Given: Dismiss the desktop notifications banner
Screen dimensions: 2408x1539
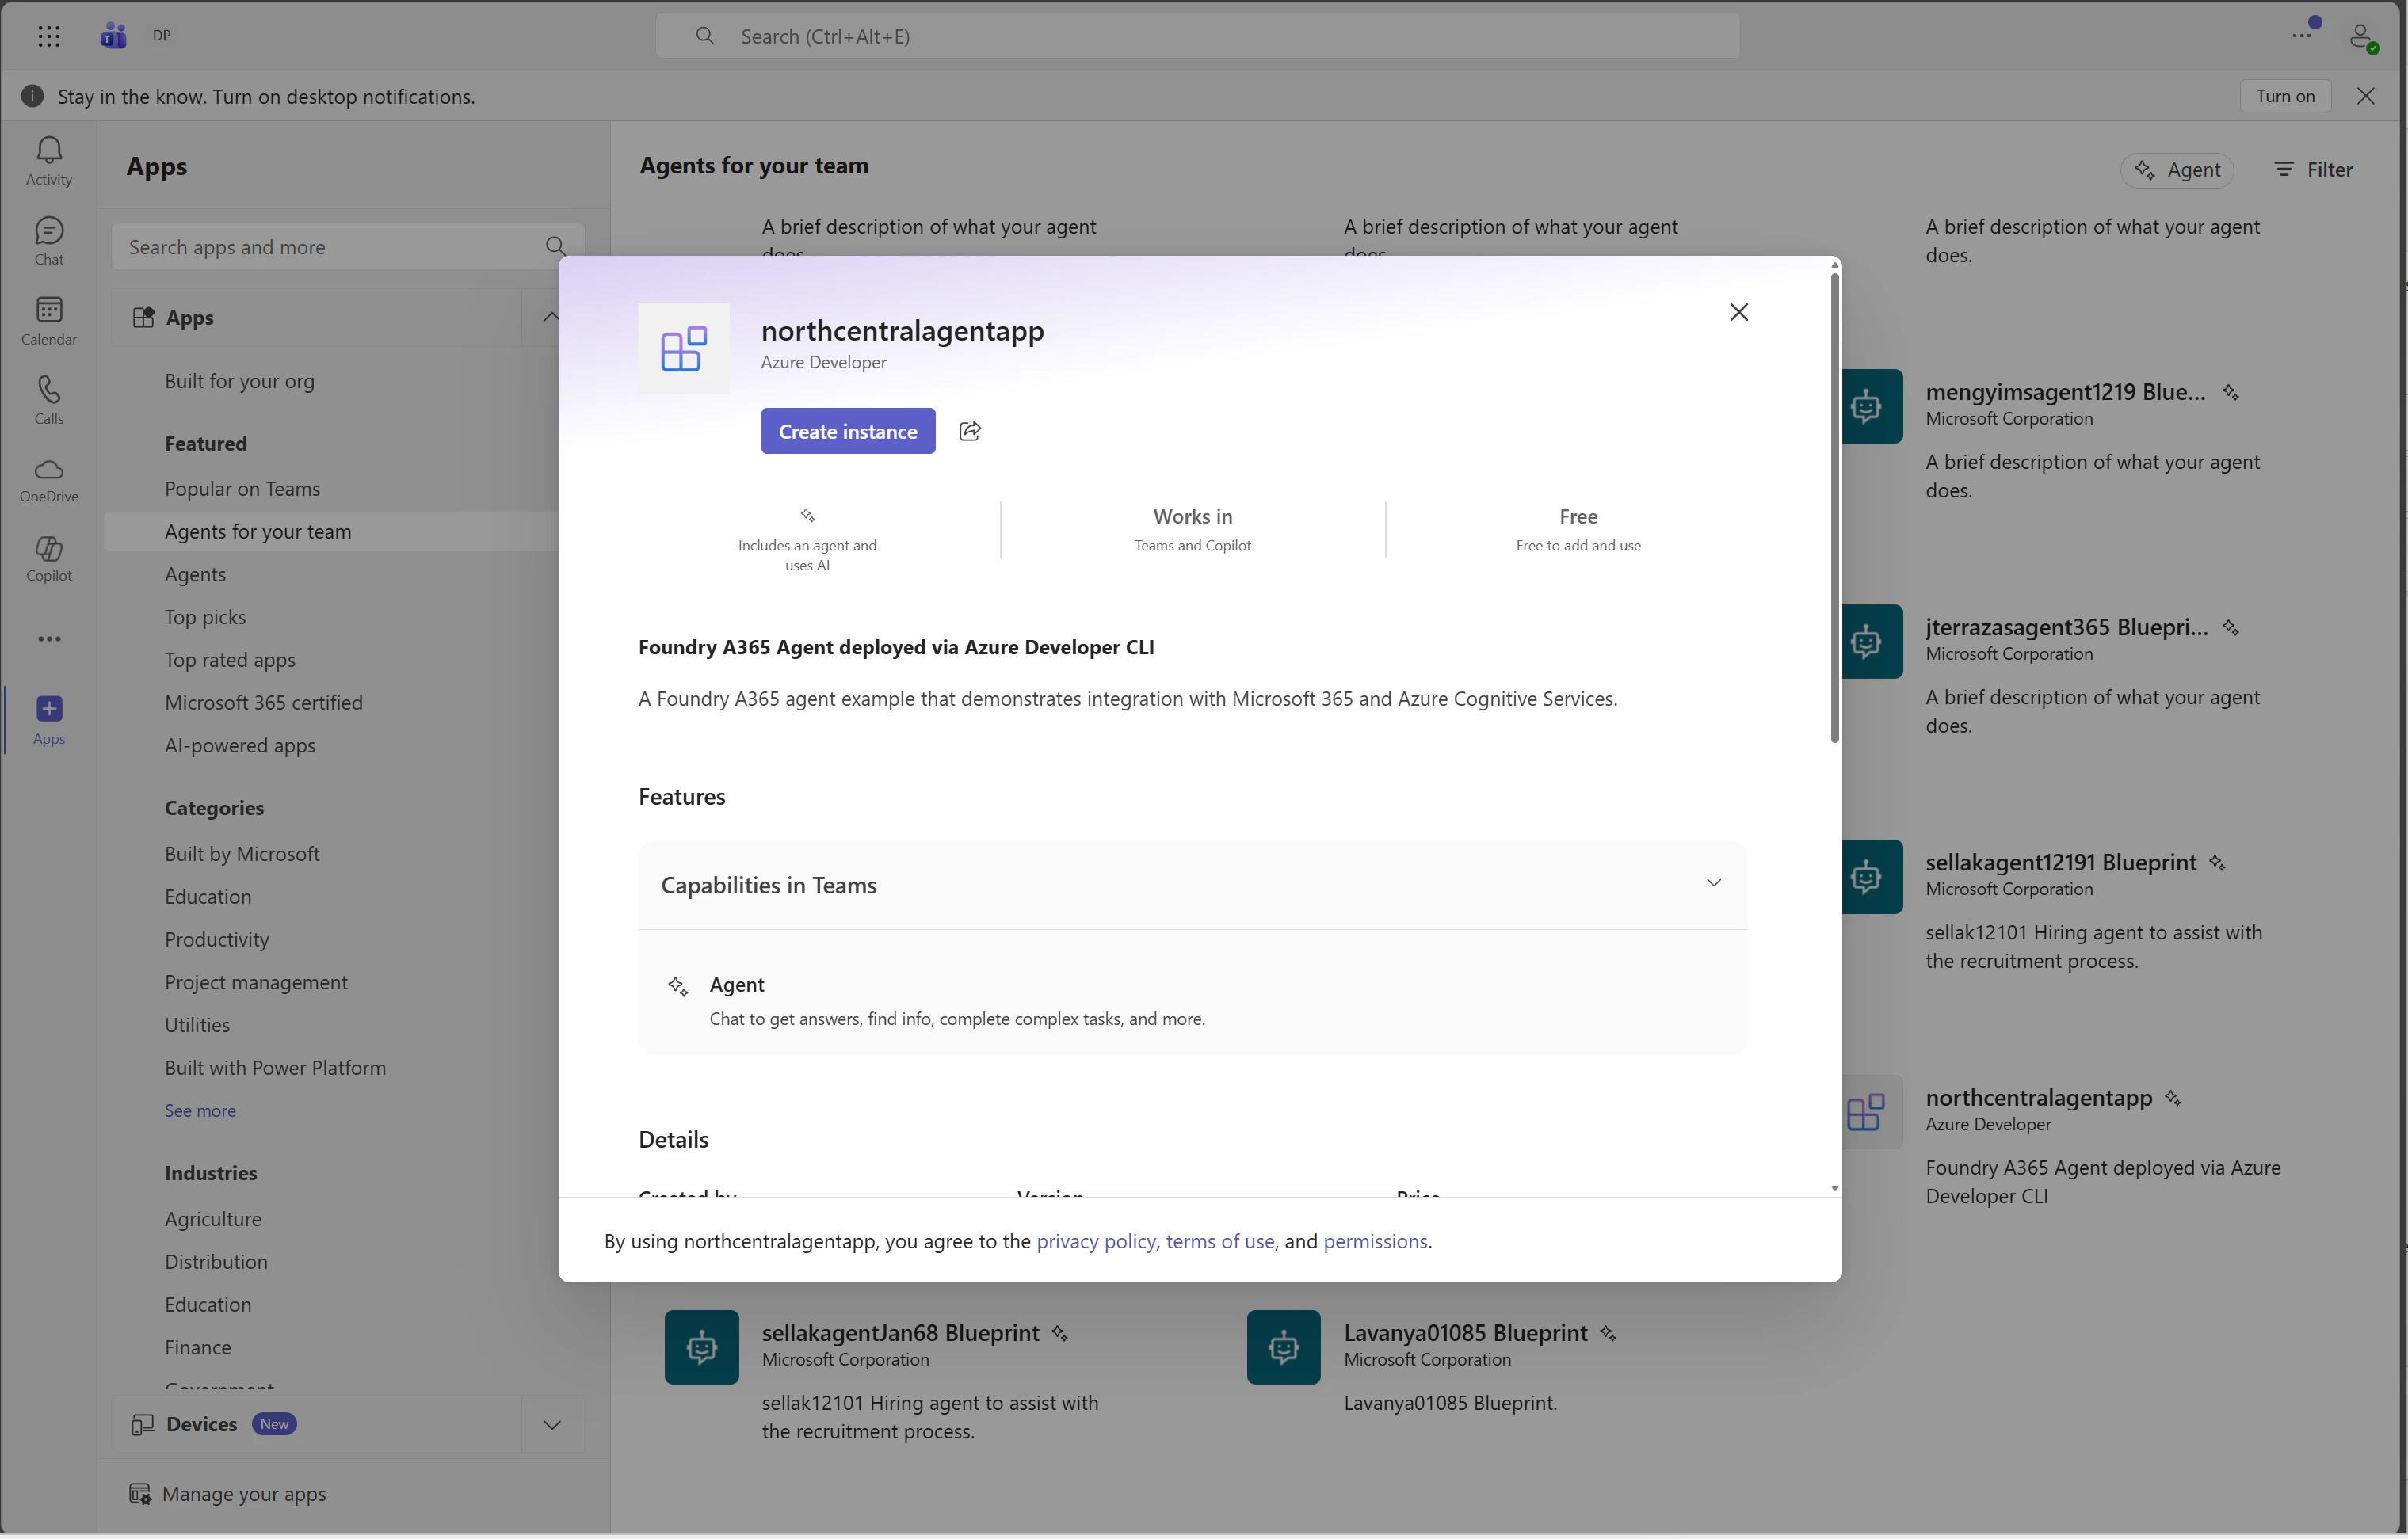Looking at the screenshot, I should (x=2366, y=96).
